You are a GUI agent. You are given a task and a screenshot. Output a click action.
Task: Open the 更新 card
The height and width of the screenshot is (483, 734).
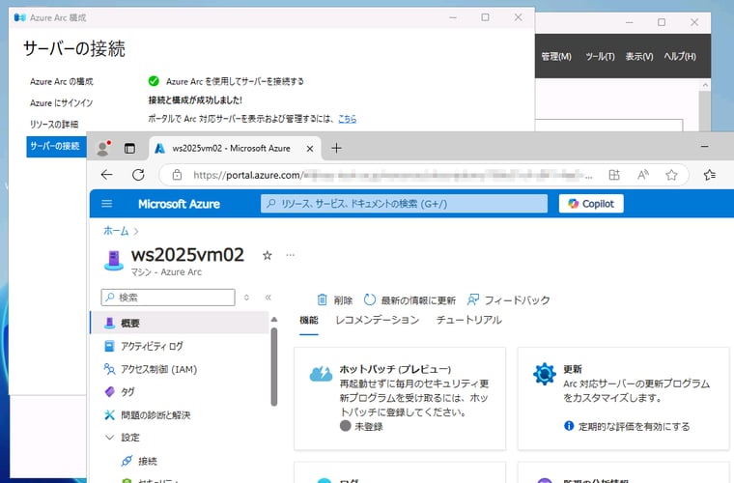tap(623, 399)
